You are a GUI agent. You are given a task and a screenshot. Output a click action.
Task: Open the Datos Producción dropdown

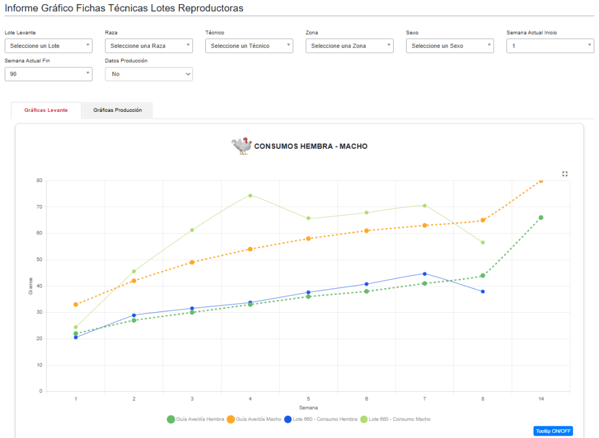point(149,74)
